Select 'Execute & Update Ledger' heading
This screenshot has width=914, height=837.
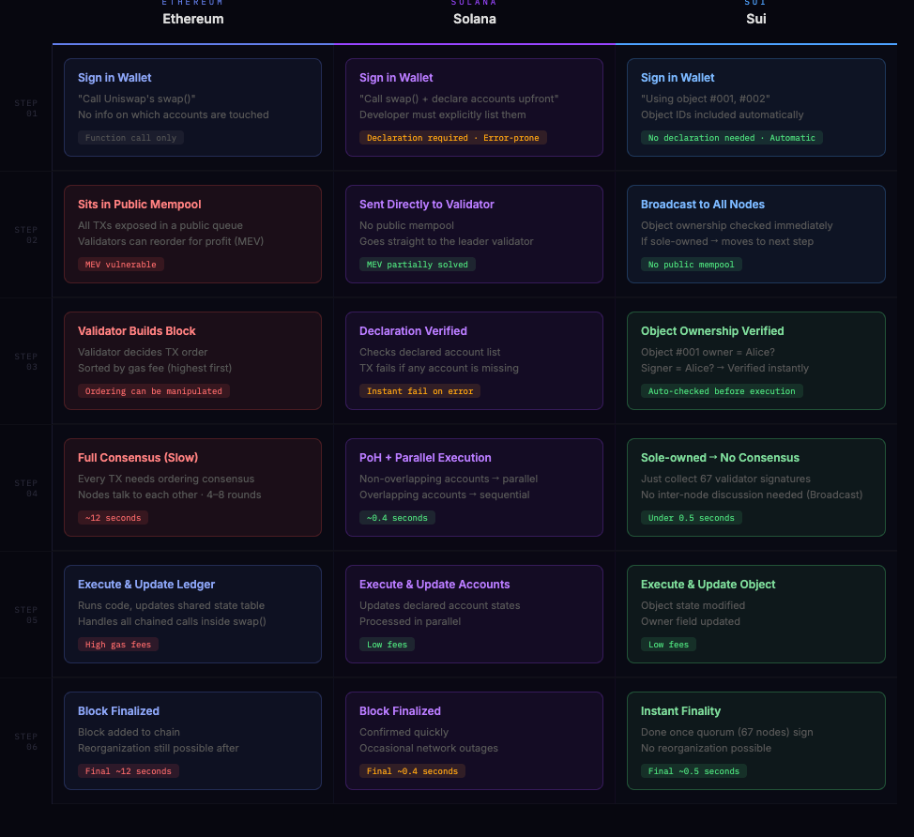[x=146, y=584]
